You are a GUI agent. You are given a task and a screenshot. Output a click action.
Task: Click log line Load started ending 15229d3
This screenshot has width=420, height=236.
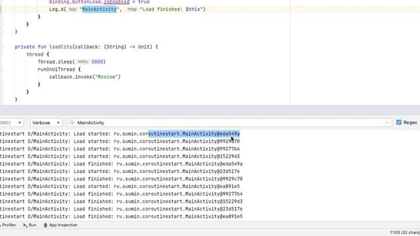(119, 156)
